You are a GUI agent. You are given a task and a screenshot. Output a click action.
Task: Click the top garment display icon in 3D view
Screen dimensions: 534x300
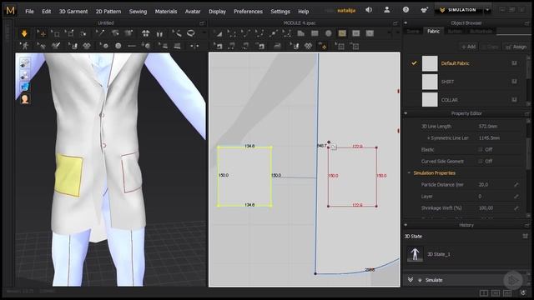[x=25, y=62]
